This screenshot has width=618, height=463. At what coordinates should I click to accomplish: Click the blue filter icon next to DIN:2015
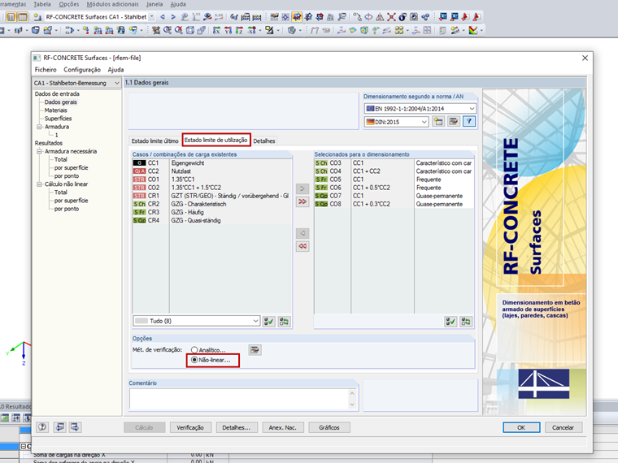click(x=469, y=122)
